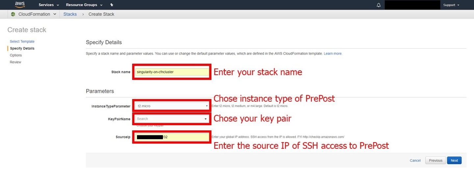This screenshot has height=172, width=474.
Task: Select the Select Template step
Action: click(x=22, y=42)
